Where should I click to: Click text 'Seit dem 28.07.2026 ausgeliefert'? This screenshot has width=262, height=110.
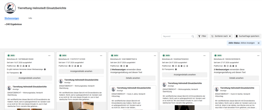coord(123,63)
